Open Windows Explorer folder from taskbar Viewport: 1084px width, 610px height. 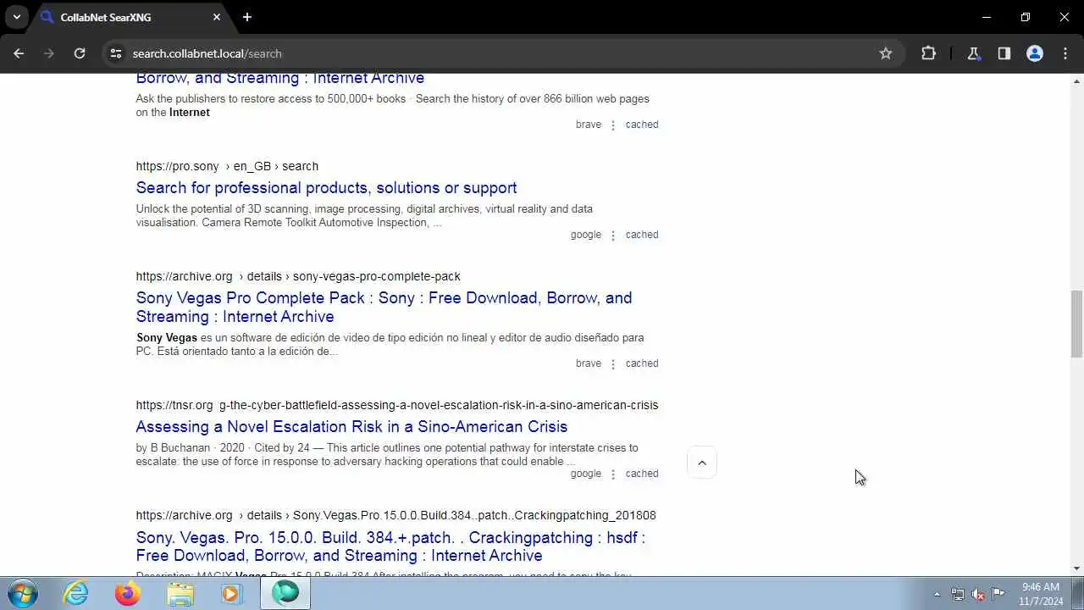coord(180,593)
